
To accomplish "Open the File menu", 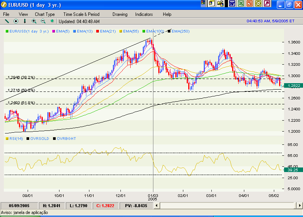I will tap(6, 14).
